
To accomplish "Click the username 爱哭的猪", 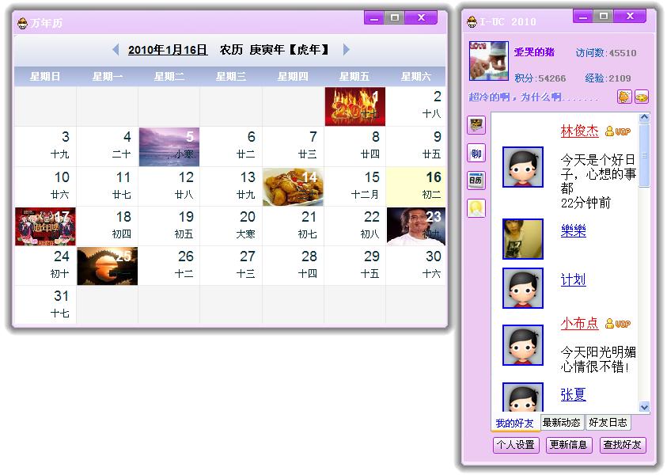I will click(x=534, y=52).
